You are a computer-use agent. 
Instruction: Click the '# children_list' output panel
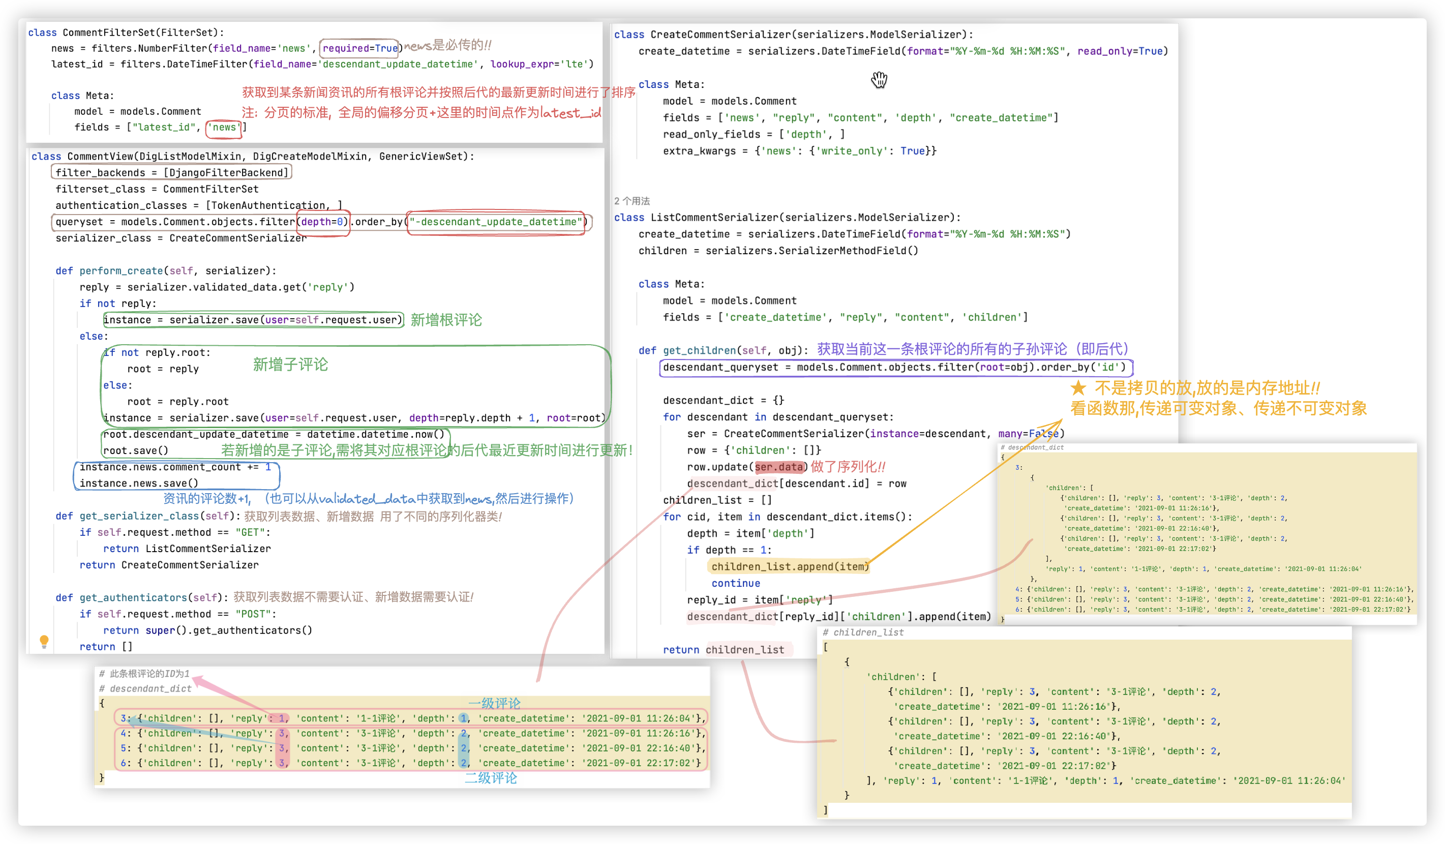[1084, 722]
